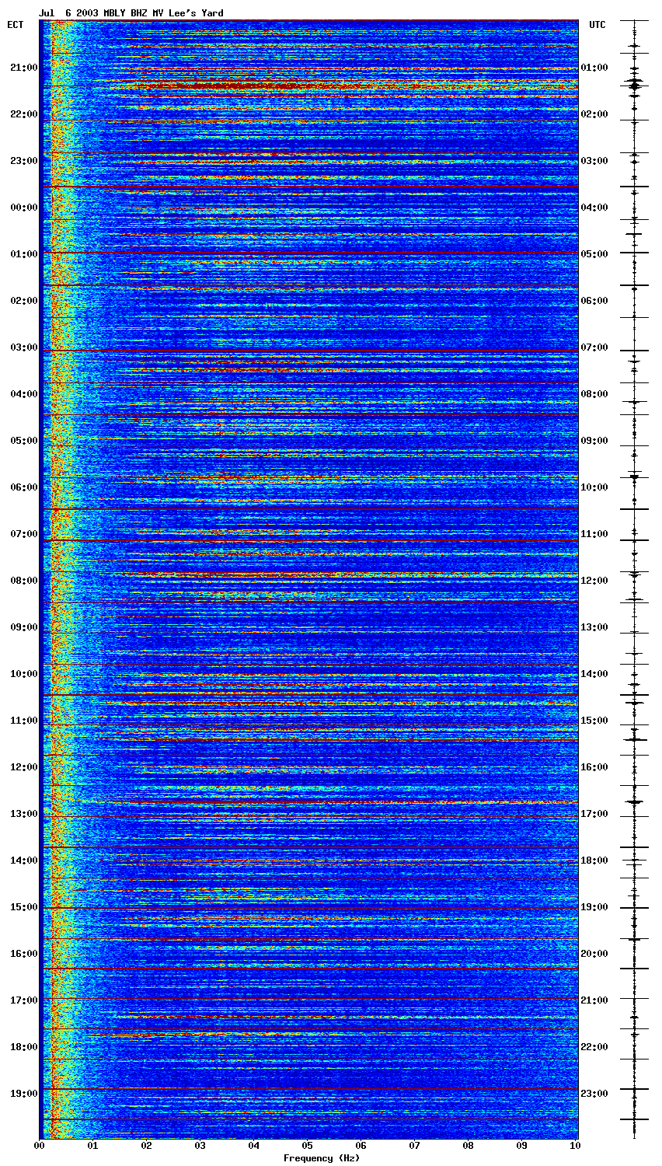Select the 21:00 label on the ECT axis
This screenshot has width=662, height=1166.
[x=24, y=68]
